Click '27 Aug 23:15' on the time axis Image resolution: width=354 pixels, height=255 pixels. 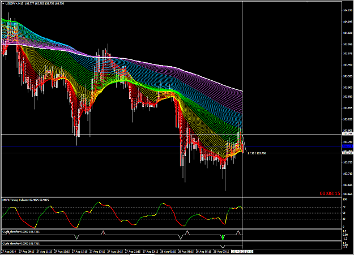(x=151, y=252)
